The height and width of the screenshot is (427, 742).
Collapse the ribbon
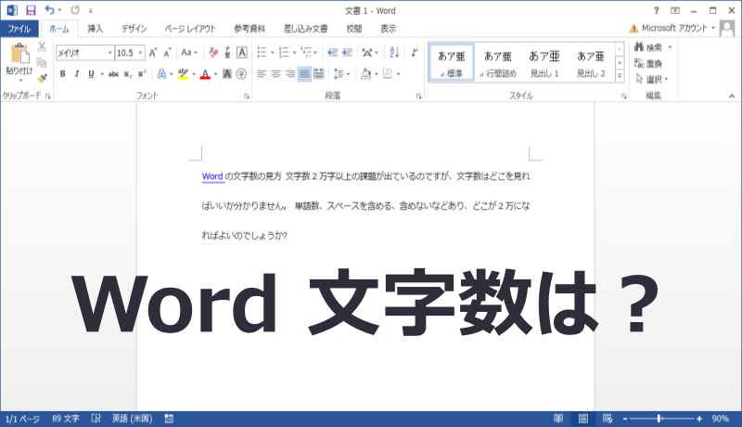point(732,97)
